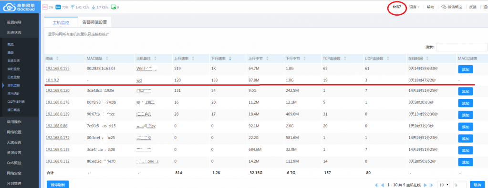Switch to the 告警阈值设置 tab
Screen dimensions: 488x188
(x=94, y=22)
